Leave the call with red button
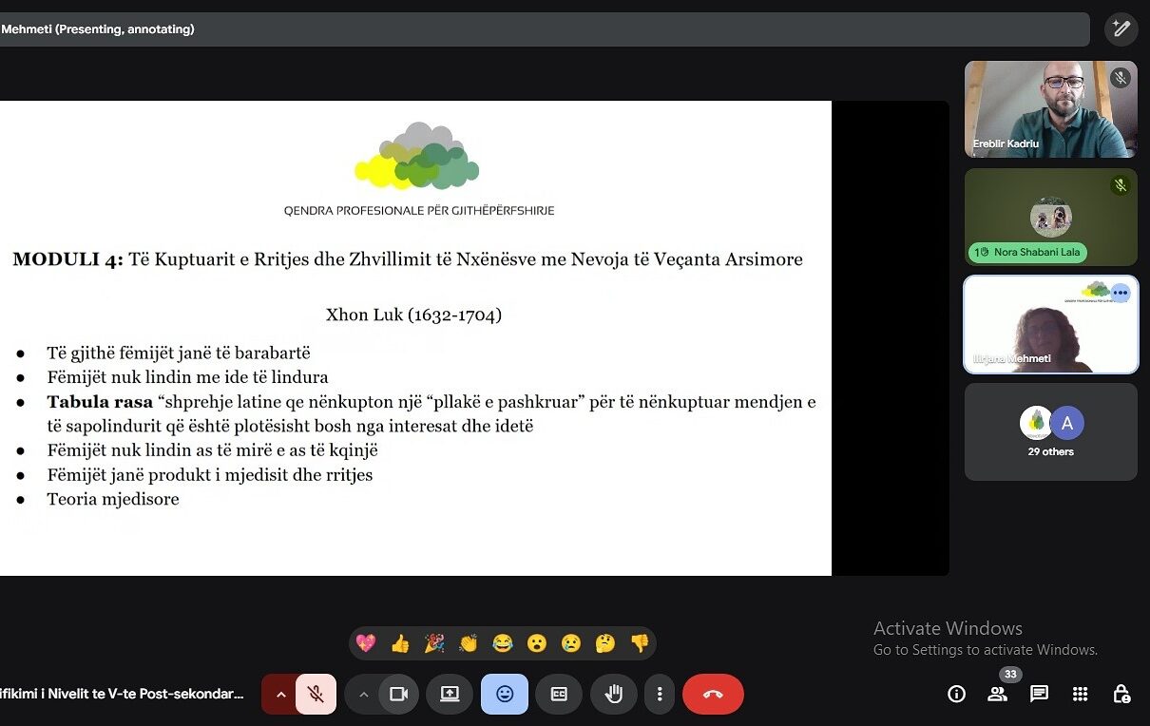The image size is (1150, 726). (713, 694)
